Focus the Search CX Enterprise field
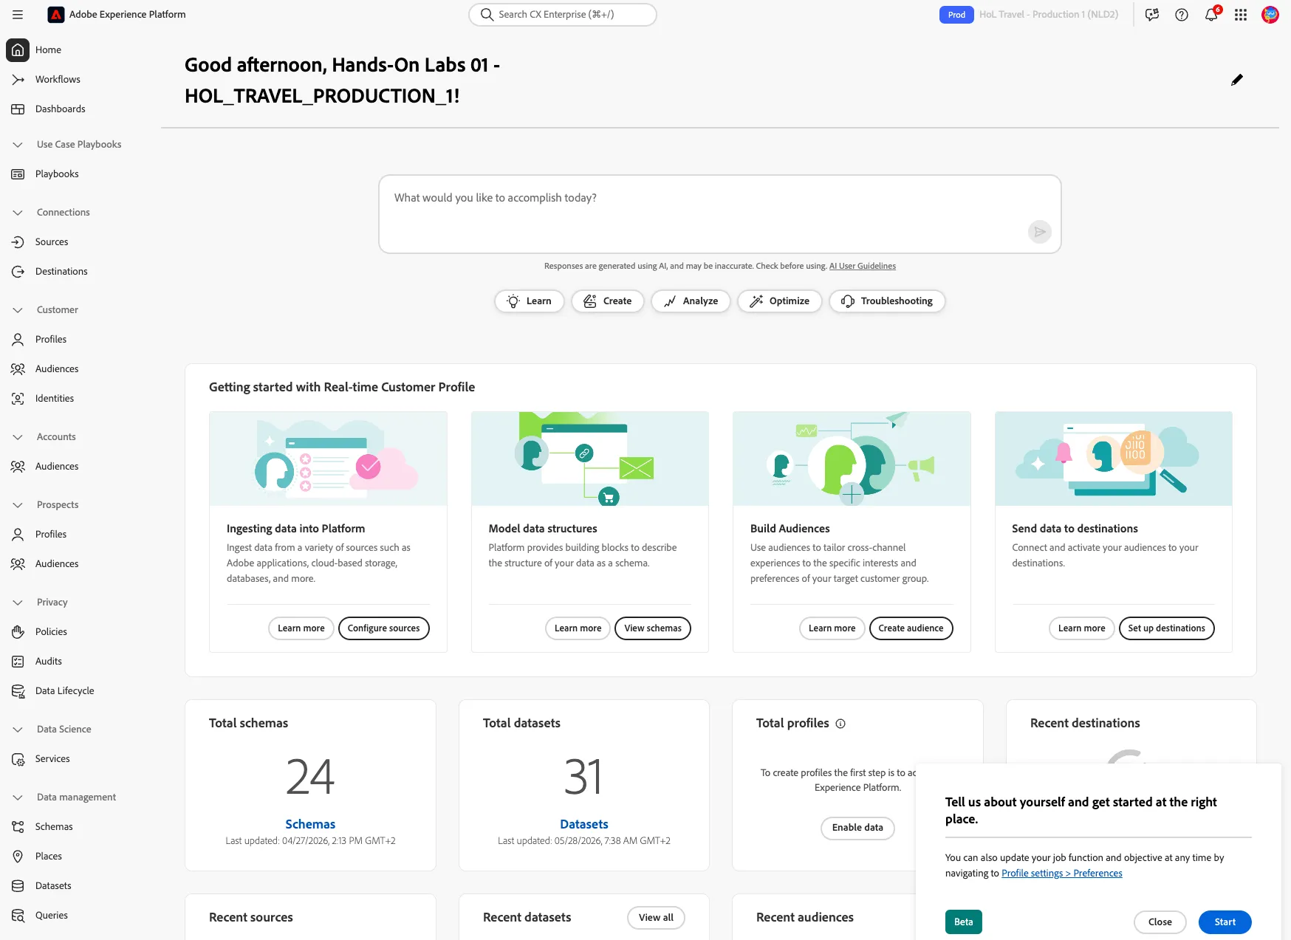 pyautogui.click(x=563, y=14)
